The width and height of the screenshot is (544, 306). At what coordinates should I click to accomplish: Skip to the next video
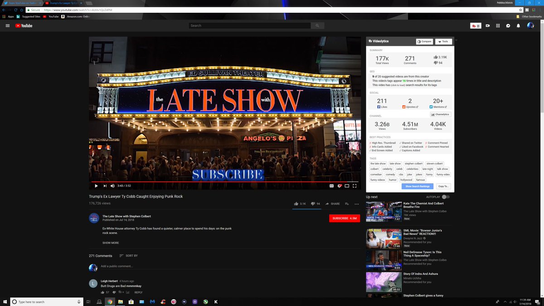[105, 185]
